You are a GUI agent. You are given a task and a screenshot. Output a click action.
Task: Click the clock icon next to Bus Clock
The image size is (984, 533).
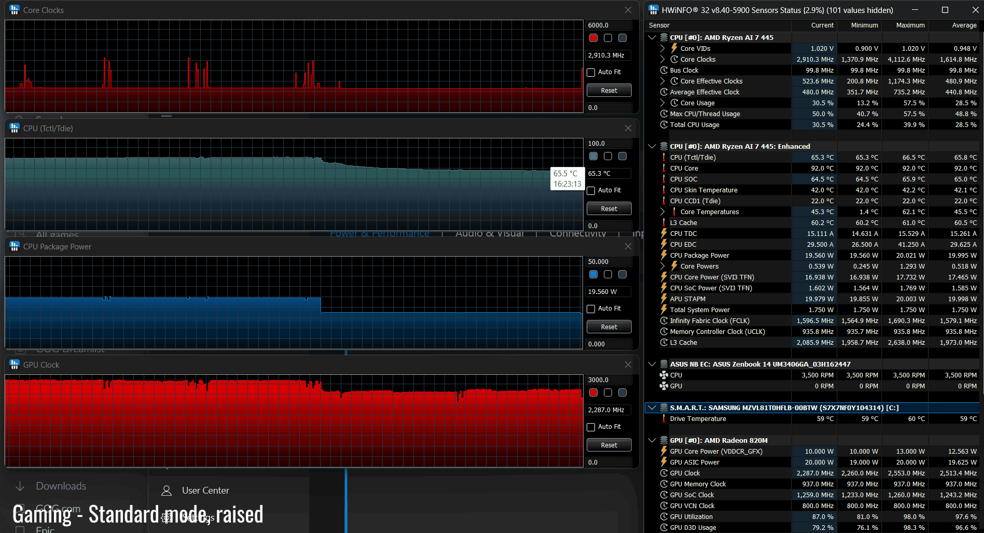click(663, 70)
